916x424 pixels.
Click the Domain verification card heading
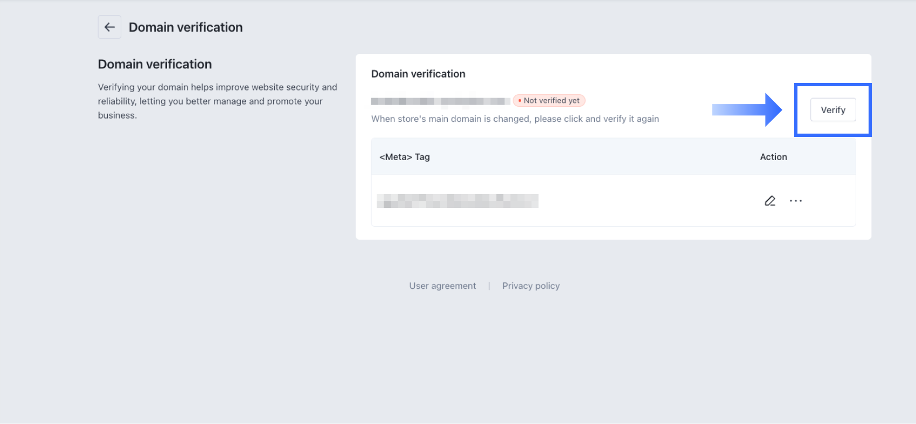[418, 74]
